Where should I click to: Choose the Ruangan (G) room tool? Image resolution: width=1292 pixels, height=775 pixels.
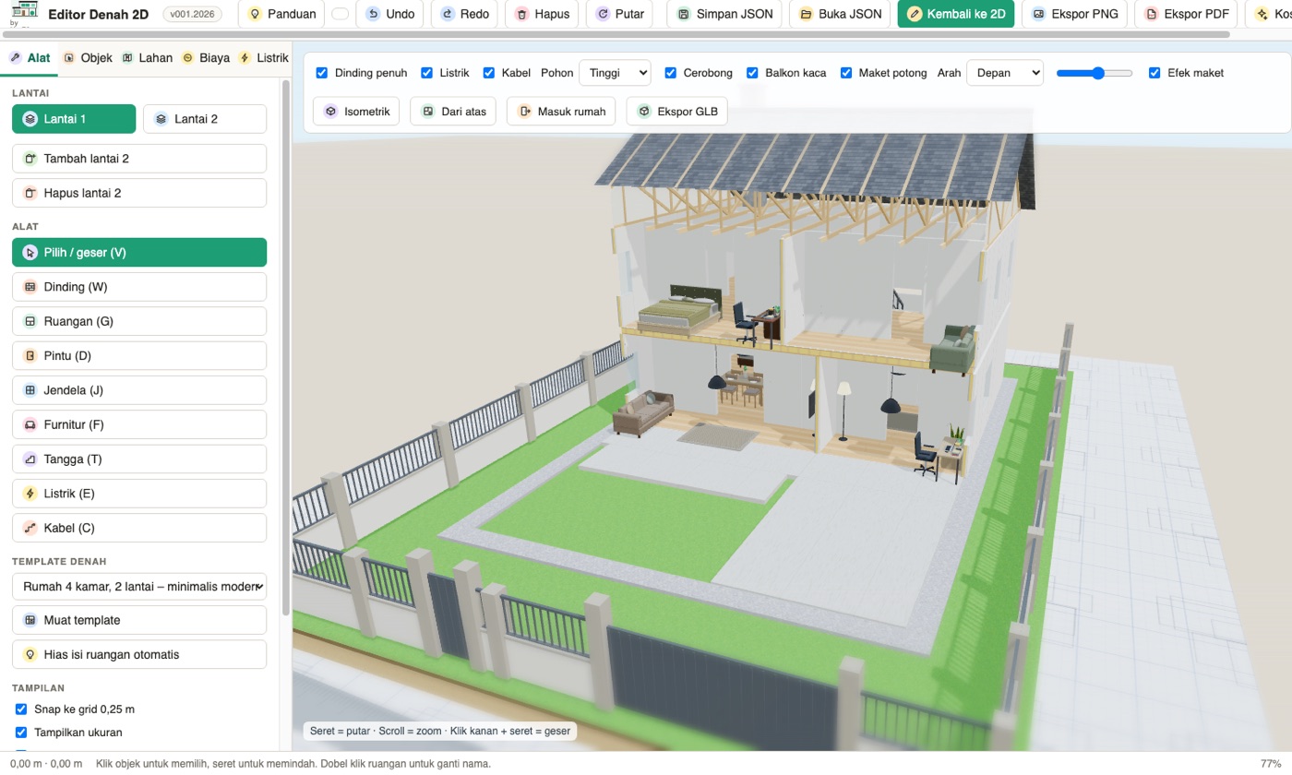[x=139, y=321]
